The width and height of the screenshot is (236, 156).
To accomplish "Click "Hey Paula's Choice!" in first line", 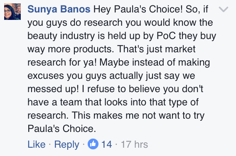I will pyautogui.click(x=138, y=9).
